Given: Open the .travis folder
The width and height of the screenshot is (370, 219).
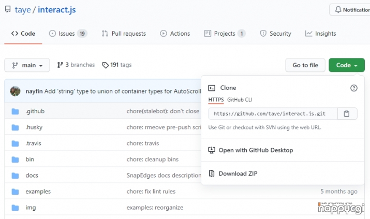Looking at the screenshot, I should [x=33, y=143].
